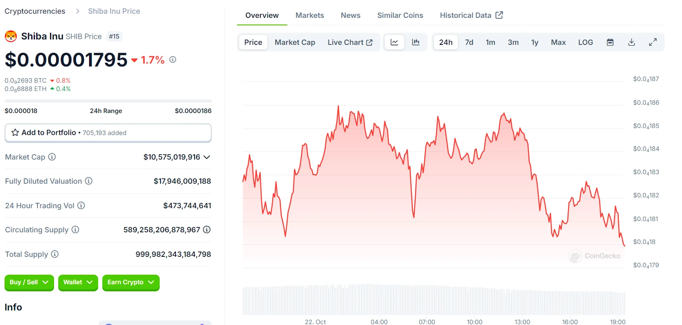Open the Similar Coins tab
The height and width of the screenshot is (325, 682).
pyautogui.click(x=400, y=15)
